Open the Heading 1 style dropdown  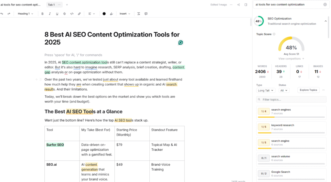(x=26, y=14)
